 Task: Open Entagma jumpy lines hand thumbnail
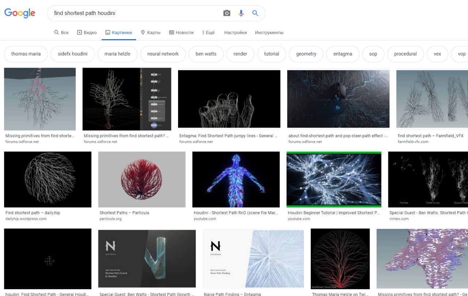[x=229, y=99]
